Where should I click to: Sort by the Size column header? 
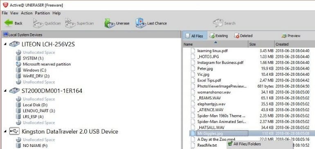[x=261, y=44]
